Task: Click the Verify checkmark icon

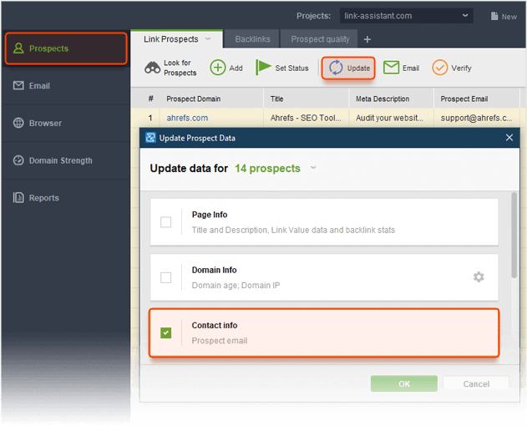Action: (439, 68)
